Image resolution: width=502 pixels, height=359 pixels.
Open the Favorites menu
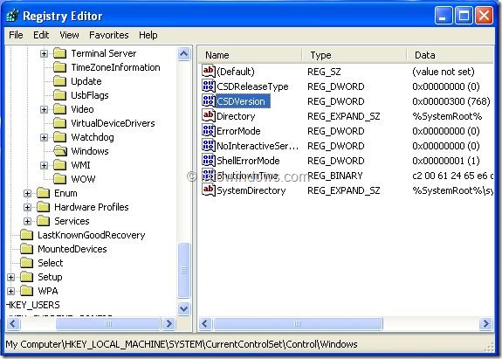109,35
